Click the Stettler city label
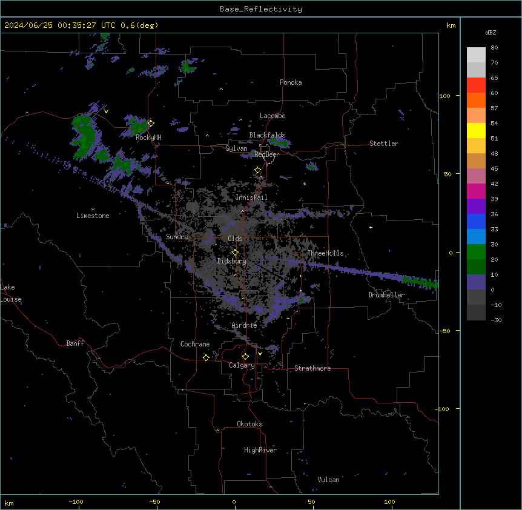The image size is (522, 510). [383, 144]
